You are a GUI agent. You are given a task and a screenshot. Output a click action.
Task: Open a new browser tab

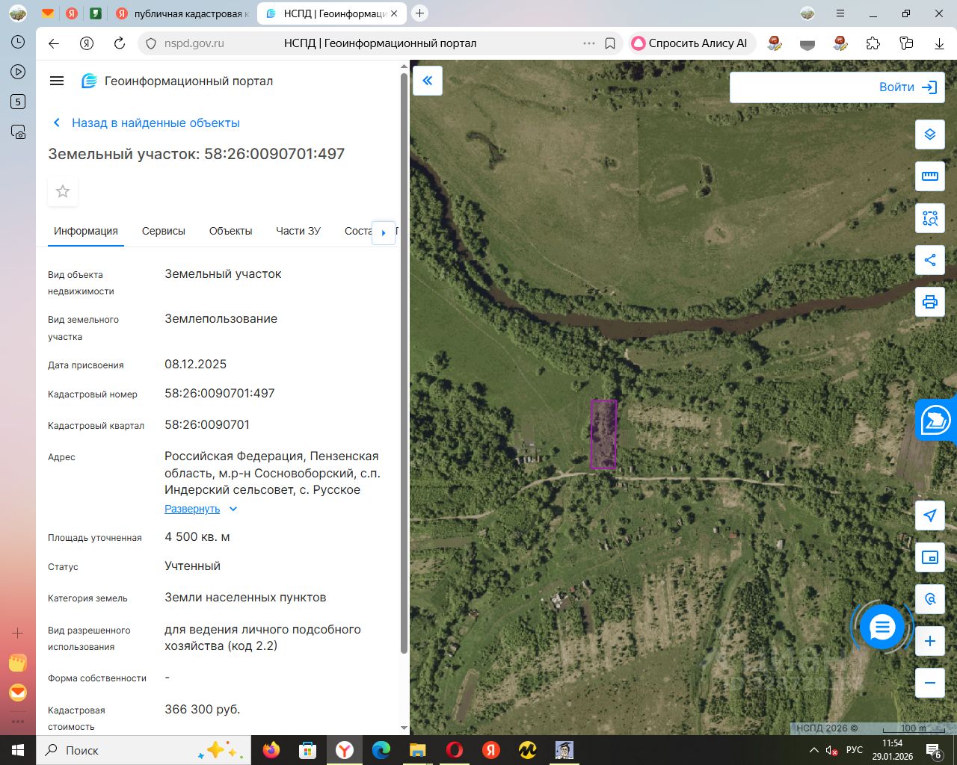pyautogui.click(x=420, y=13)
